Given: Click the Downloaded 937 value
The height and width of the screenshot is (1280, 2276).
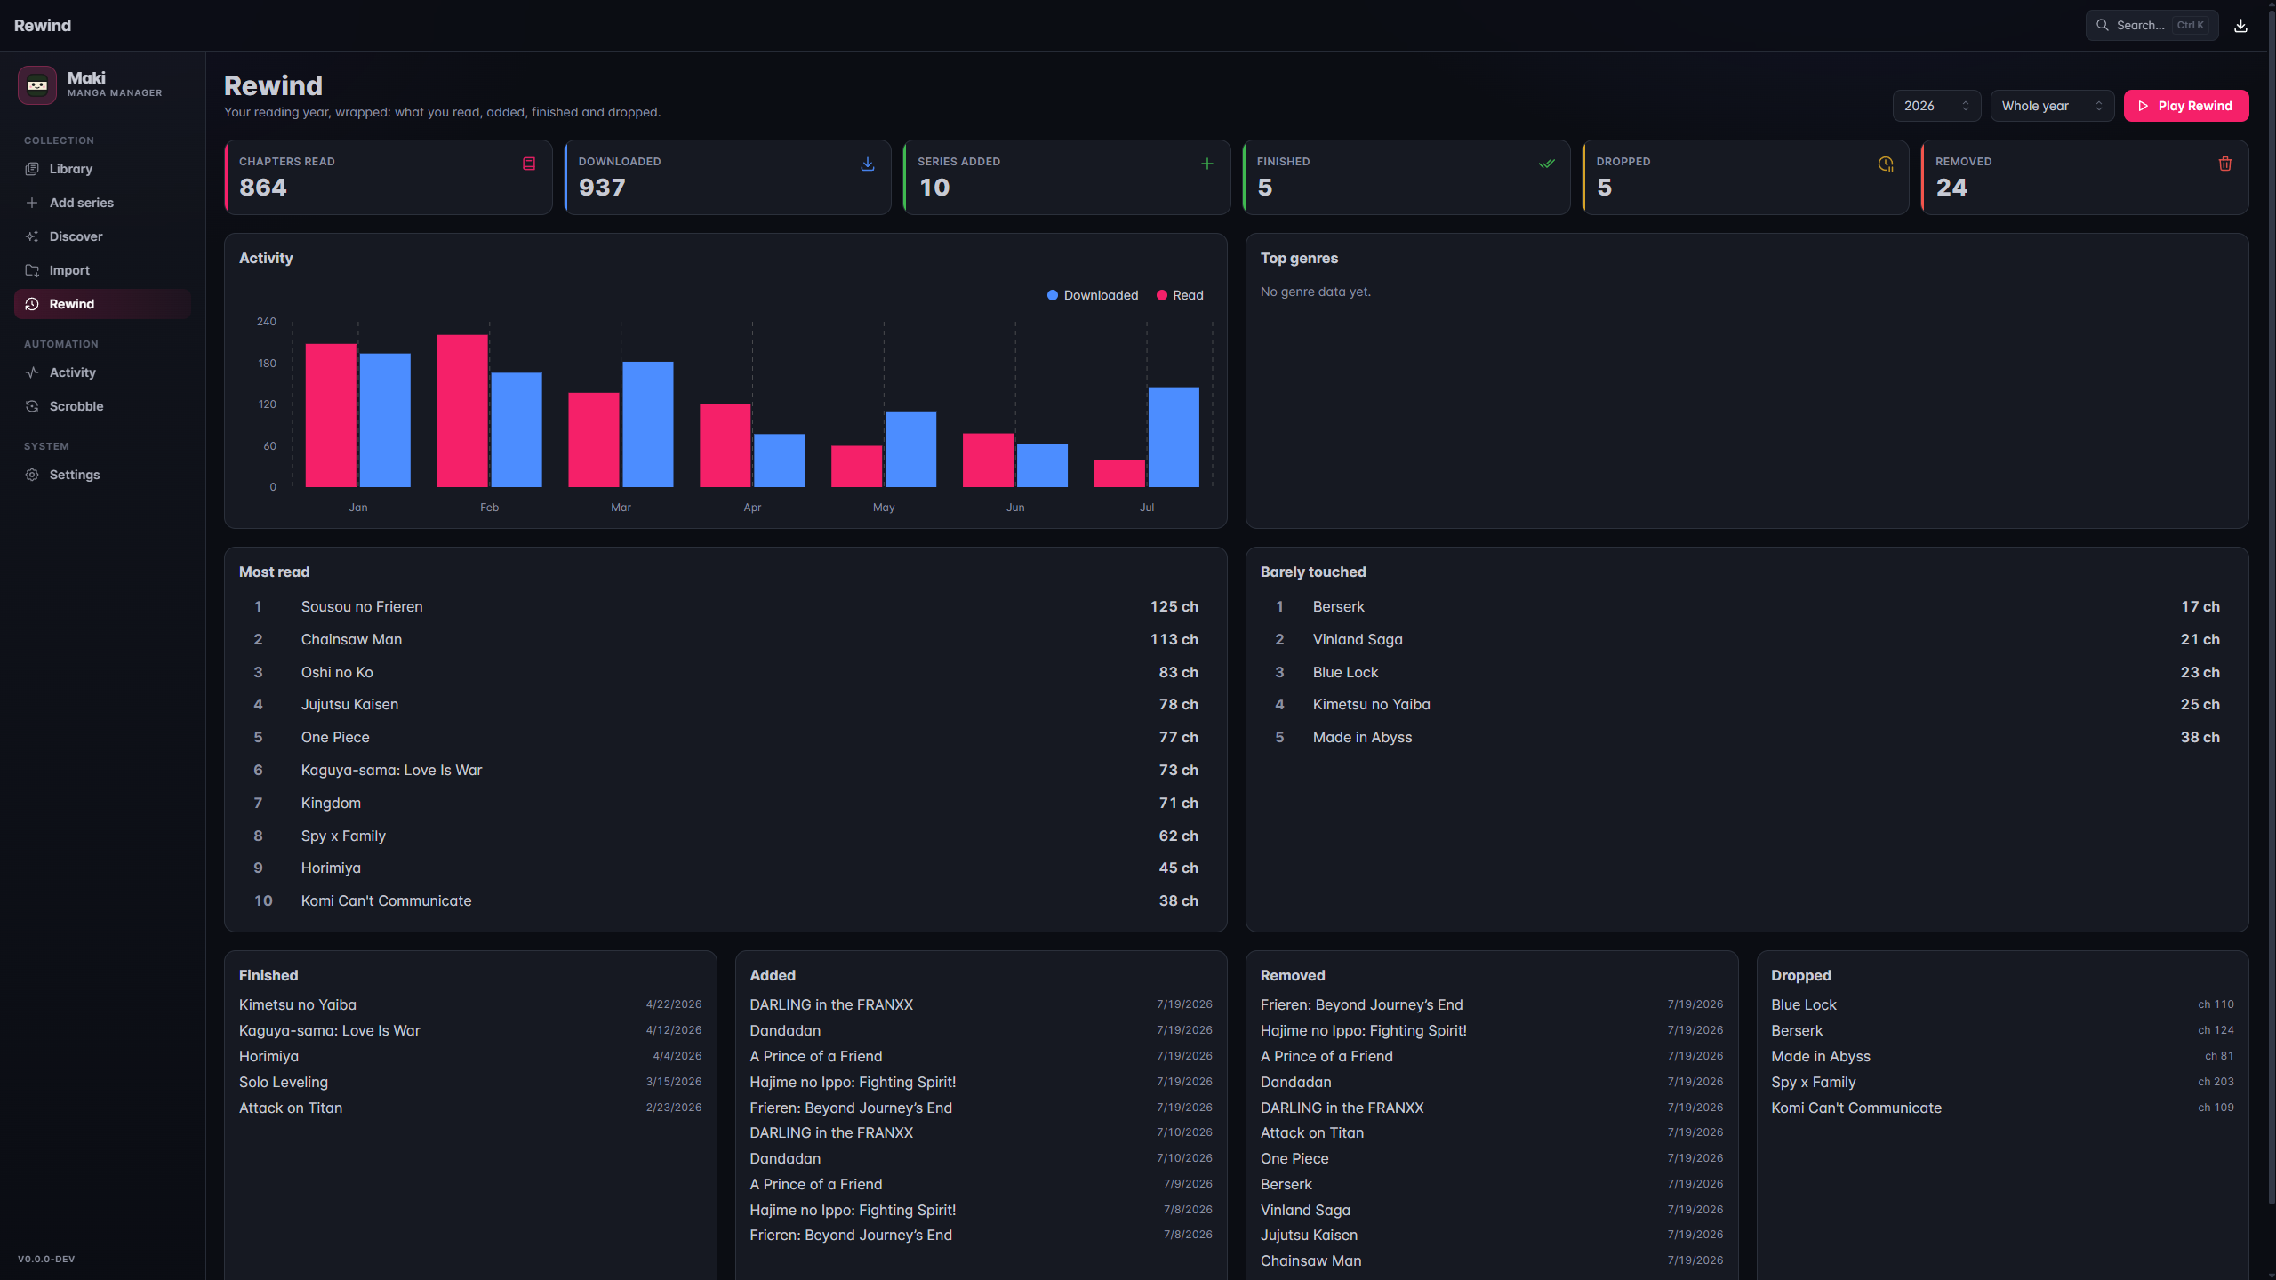Looking at the screenshot, I should 602,188.
